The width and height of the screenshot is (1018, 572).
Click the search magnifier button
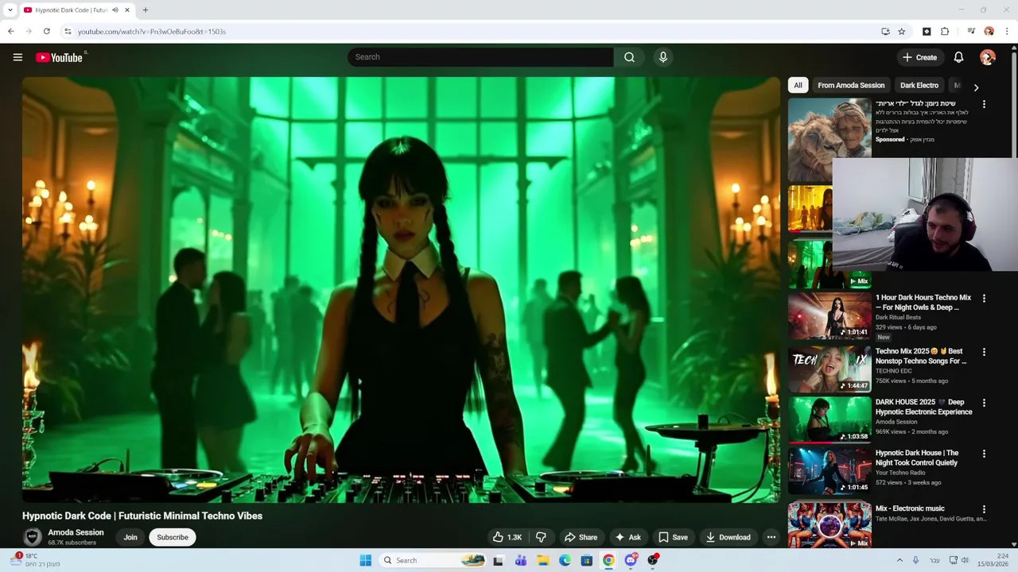pos(629,57)
